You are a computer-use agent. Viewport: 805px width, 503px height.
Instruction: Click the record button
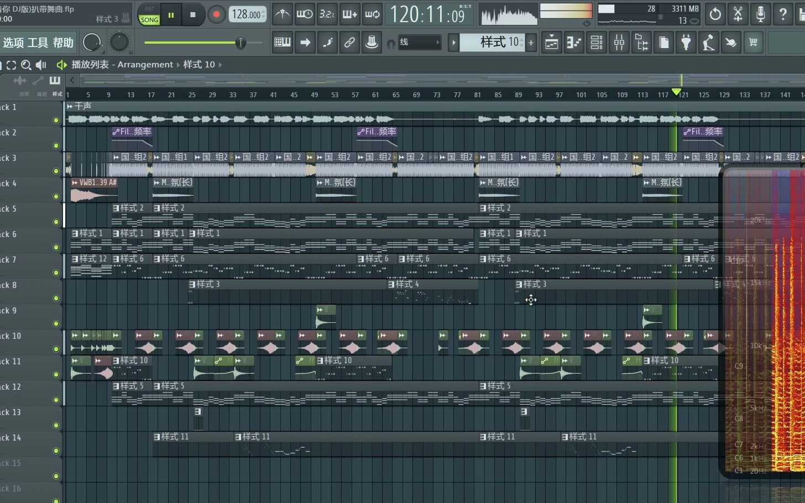[216, 15]
